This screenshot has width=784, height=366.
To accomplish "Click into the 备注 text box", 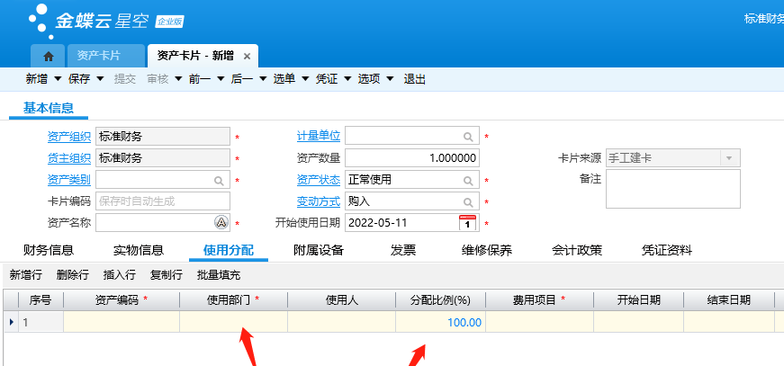I will [x=673, y=188].
